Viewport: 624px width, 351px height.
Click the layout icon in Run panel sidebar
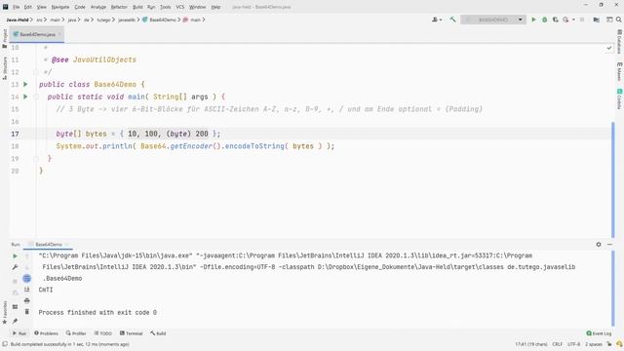[x=16, y=307]
